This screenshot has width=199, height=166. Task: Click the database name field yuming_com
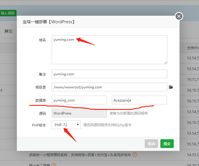pyautogui.click(x=79, y=100)
